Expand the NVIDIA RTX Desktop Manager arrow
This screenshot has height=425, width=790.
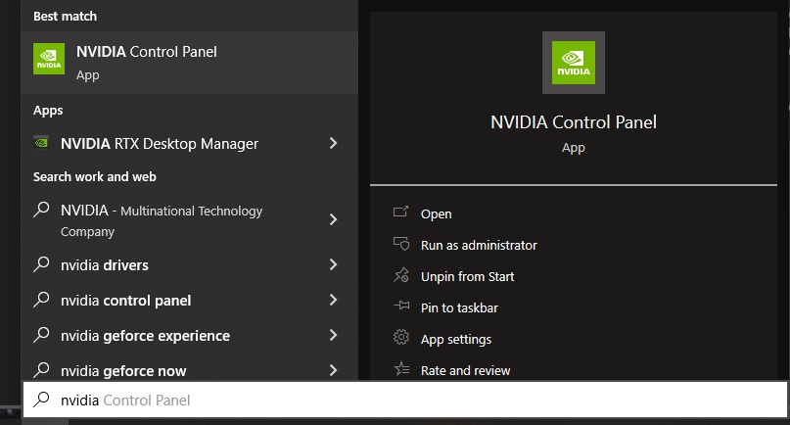[333, 143]
